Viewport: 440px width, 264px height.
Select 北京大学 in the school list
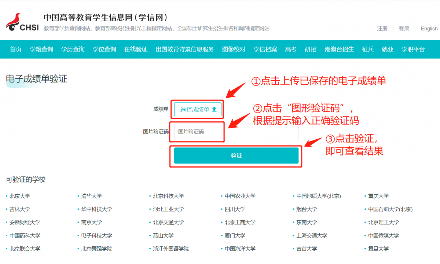[x=20, y=196]
